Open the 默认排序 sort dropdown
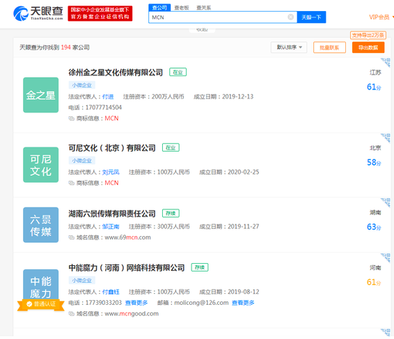Image resolution: width=394 pixels, height=339 pixels. (289, 47)
